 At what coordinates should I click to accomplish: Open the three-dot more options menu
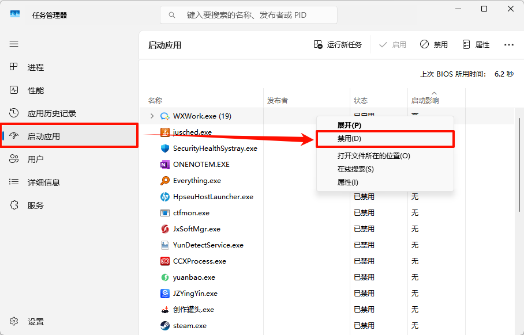[x=508, y=44]
